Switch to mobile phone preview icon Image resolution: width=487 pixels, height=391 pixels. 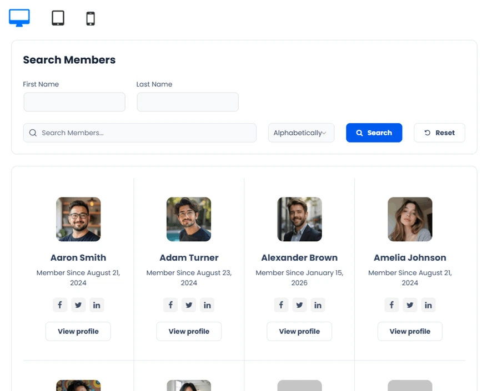[x=91, y=19]
